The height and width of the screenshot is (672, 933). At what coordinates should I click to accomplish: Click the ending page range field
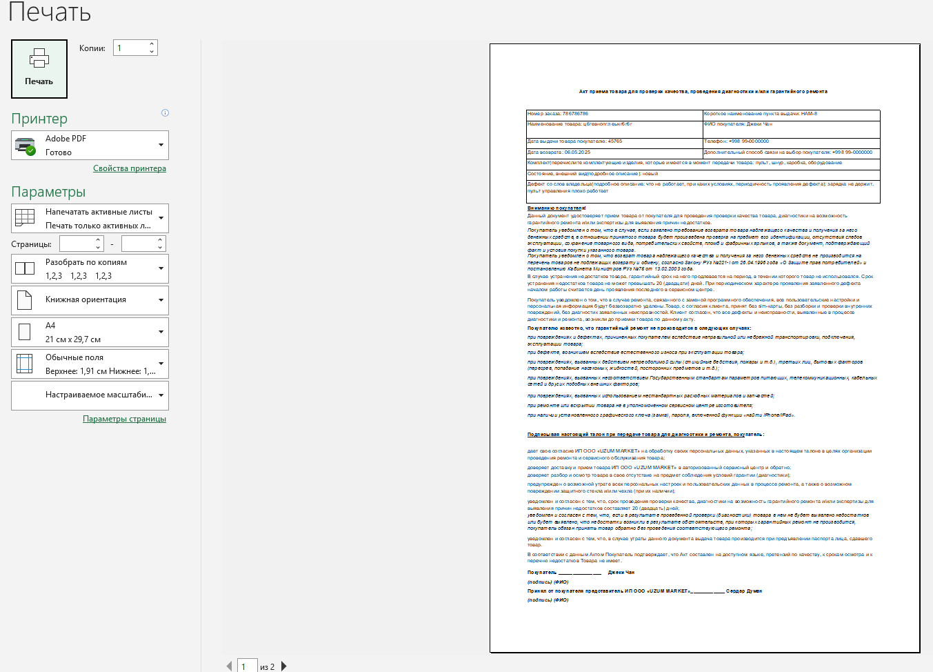(x=139, y=244)
